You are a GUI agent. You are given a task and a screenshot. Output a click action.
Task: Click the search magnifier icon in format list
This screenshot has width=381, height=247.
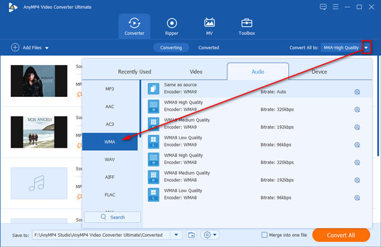coord(104,217)
